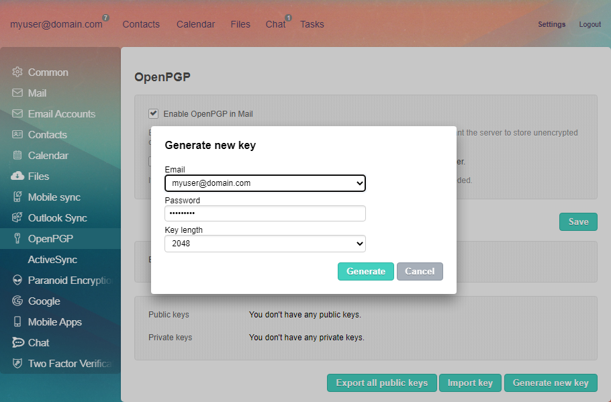Open the Tasks section from top menu
The width and height of the screenshot is (611, 402).
pos(312,24)
